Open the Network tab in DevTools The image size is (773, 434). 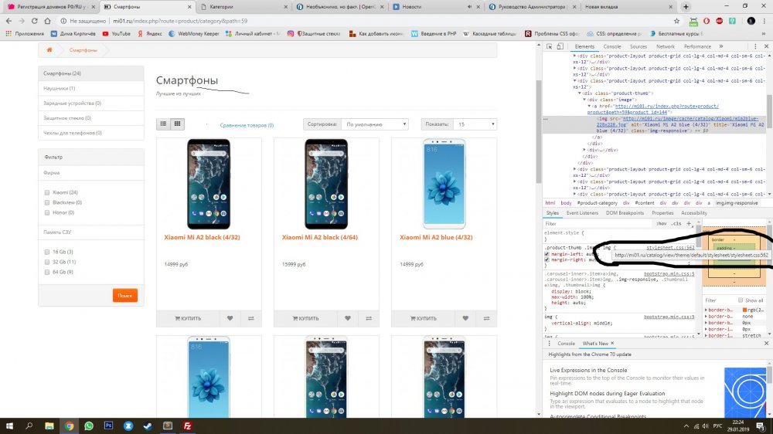(x=665, y=46)
